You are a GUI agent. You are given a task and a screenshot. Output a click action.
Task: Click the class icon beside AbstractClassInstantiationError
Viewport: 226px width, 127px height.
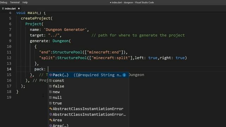[50, 109]
